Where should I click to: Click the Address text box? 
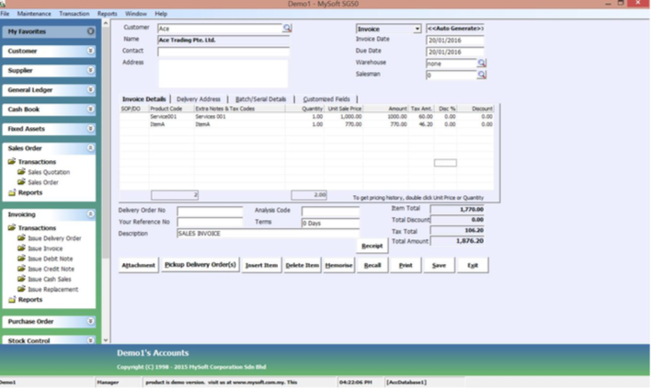[223, 74]
